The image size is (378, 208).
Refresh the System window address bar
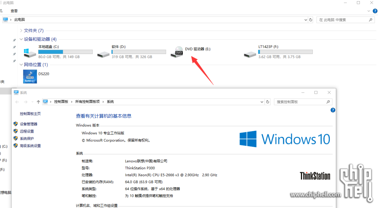(268, 102)
